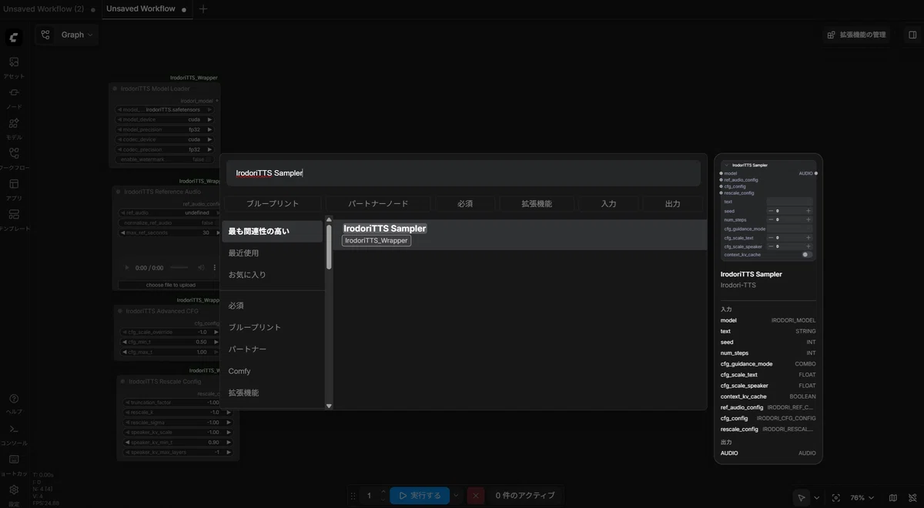Click the Run (実行する) button
This screenshot has height=508, width=924.
pyautogui.click(x=420, y=496)
